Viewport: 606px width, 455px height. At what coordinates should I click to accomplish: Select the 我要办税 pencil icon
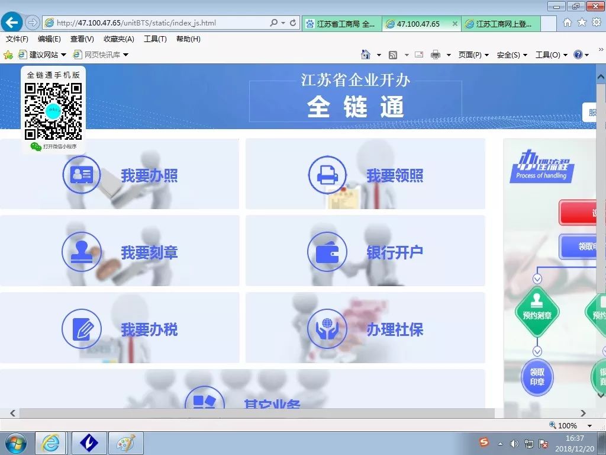click(x=81, y=329)
